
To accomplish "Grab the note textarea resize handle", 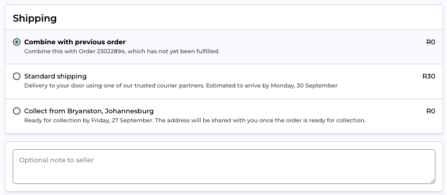I will pyautogui.click(x=432, y=181).
